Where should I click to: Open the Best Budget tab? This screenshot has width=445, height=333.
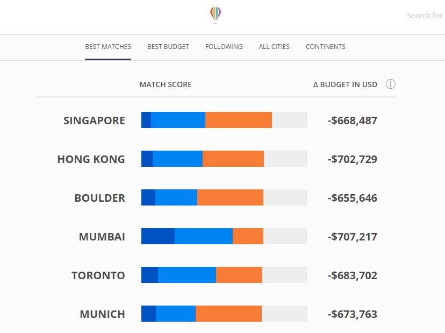pos(168,47)
